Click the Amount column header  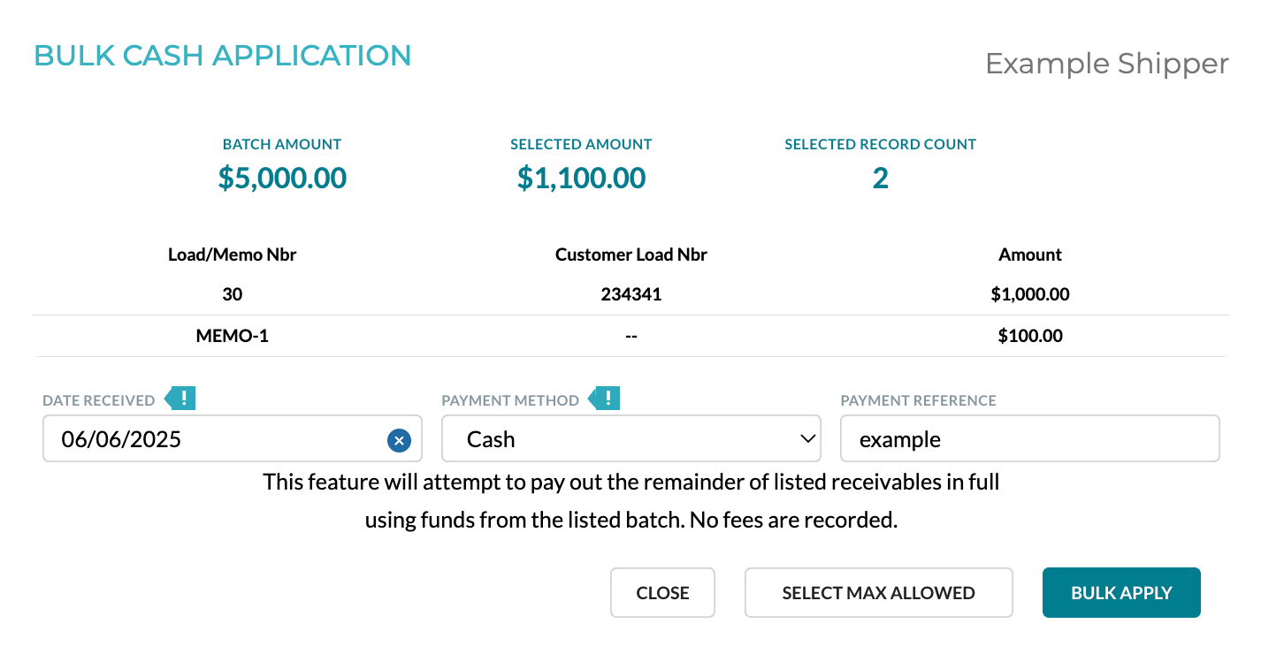[x=1030, y=255]
